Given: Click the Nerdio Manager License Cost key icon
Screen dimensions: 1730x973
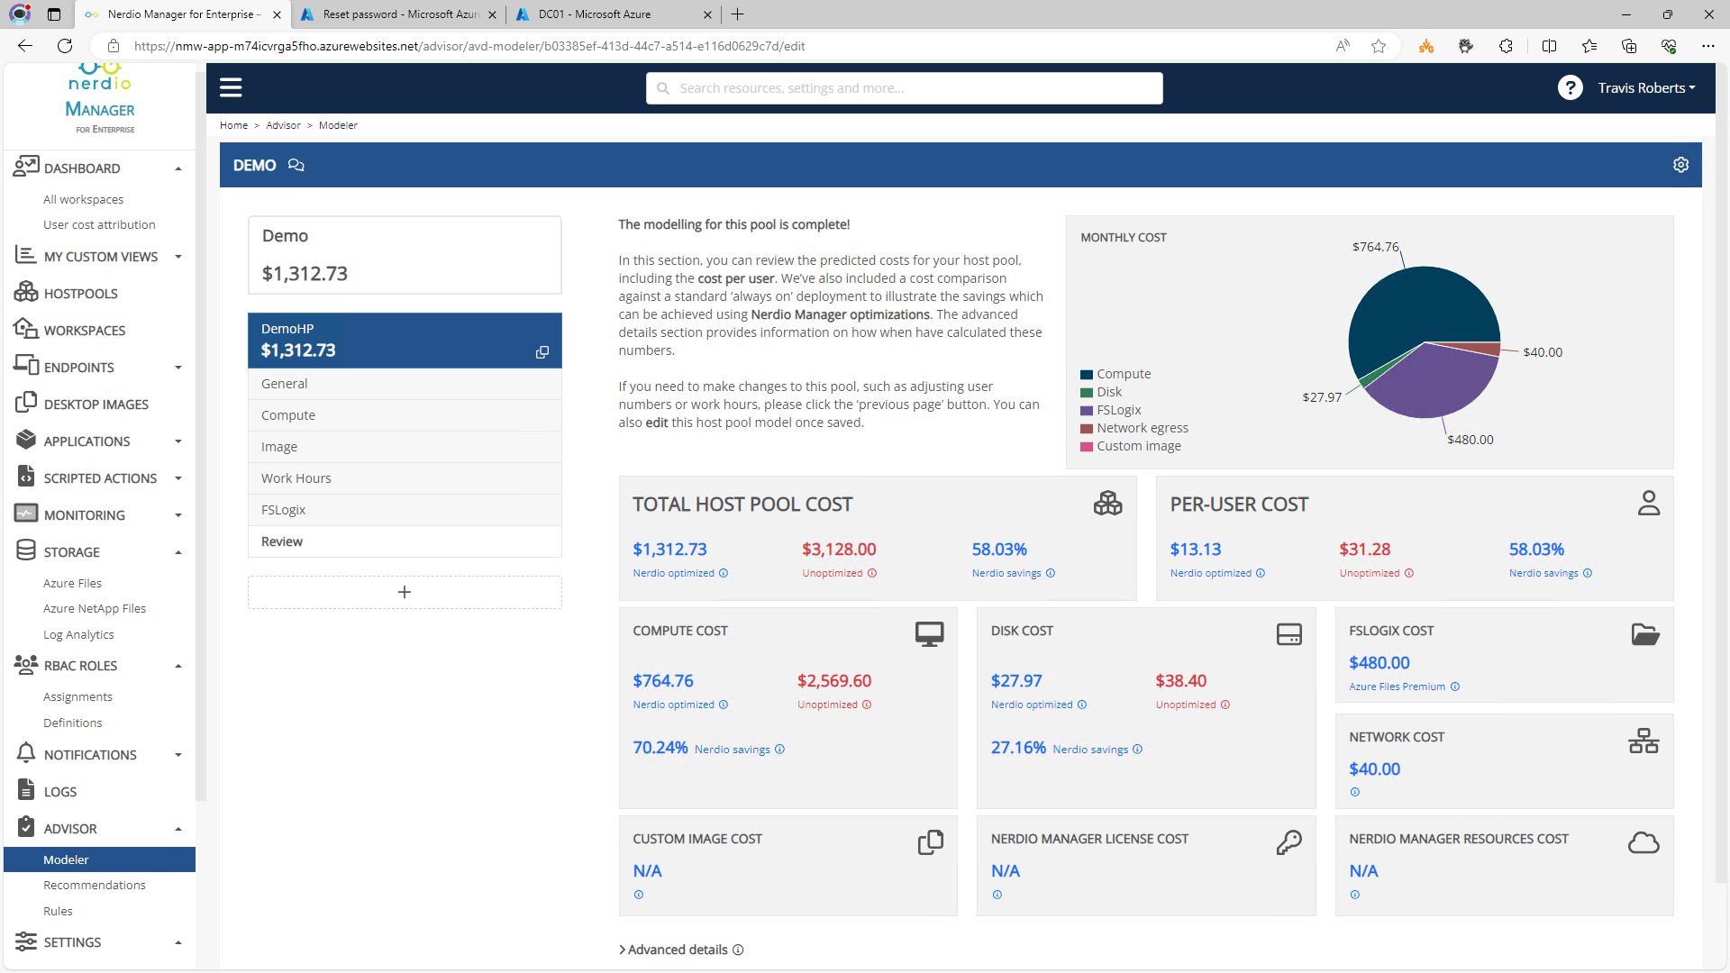Looking at the screenshot, I should click(1289, 841).
